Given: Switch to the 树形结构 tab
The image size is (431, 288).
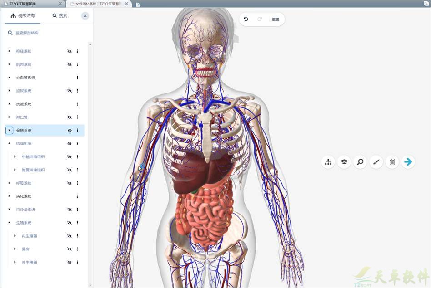Looking at the screenshot, I should tap(23, 15).
